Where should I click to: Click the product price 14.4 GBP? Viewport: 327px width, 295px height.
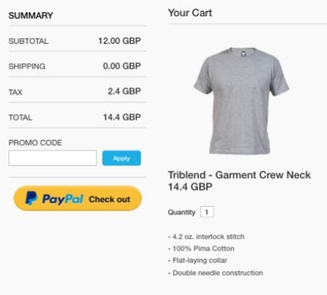(x=190, y=187)
